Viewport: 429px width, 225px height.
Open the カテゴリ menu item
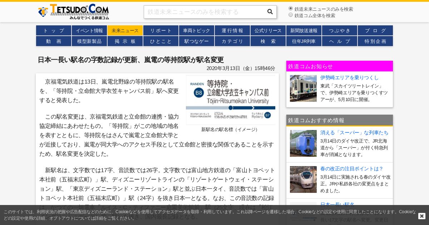232,41
